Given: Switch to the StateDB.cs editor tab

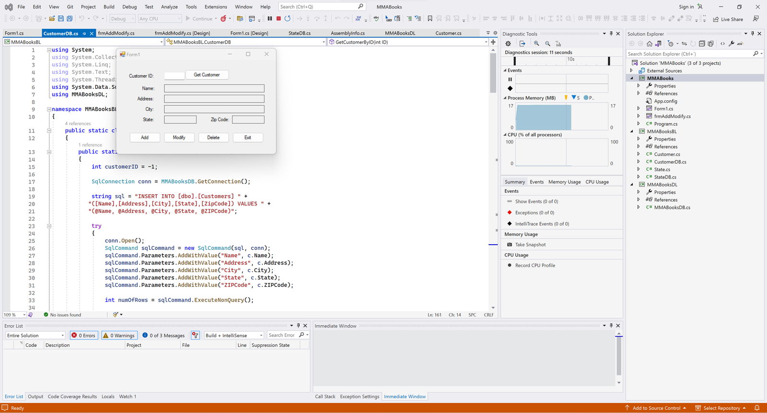Looking at the screenshot, I should click(x=299, y=33).
